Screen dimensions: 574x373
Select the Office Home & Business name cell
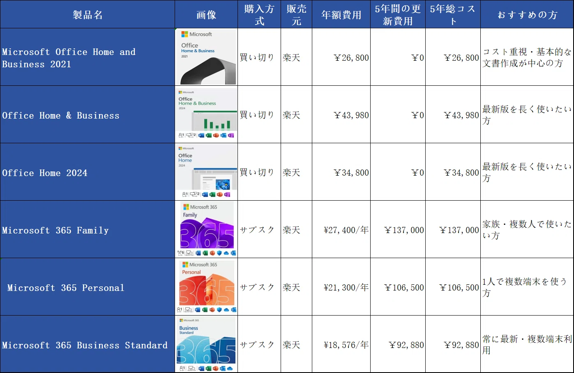coord(88,114)
